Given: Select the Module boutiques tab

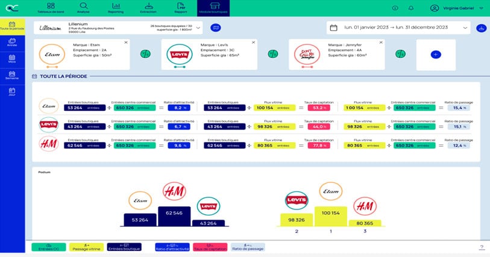Looking at the screenshot, I should [x=213, y=8].
